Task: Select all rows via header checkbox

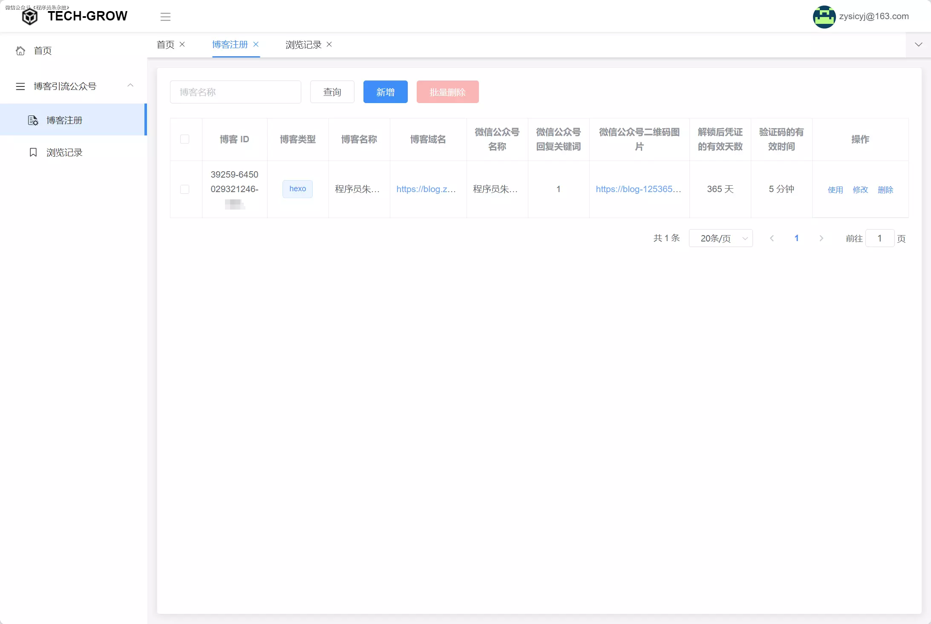Action: [x=184, y=139]
